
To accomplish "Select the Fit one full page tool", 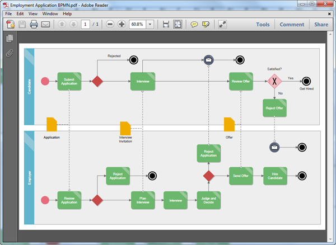I will (x=178, y=25).
